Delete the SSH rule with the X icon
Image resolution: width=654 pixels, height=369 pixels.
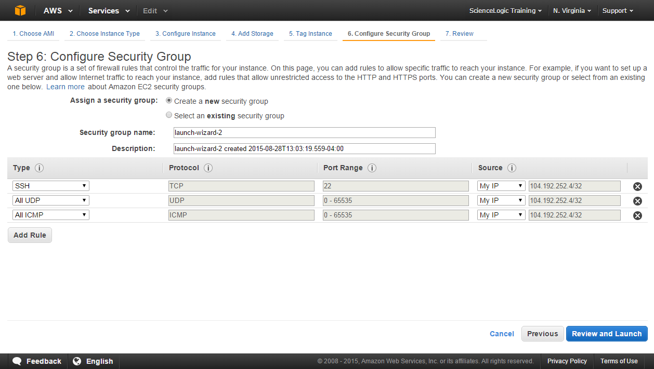(x=637, y=186)
